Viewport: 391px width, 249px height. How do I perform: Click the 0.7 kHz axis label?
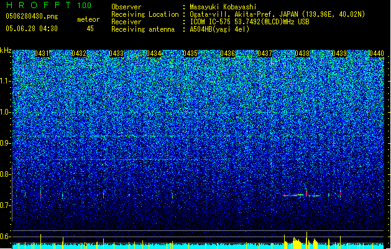(x=6, y=205)
